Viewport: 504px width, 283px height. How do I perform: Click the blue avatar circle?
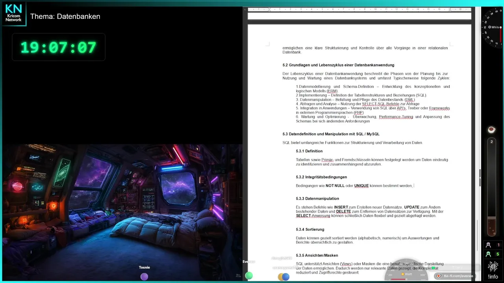pos(286,277)
